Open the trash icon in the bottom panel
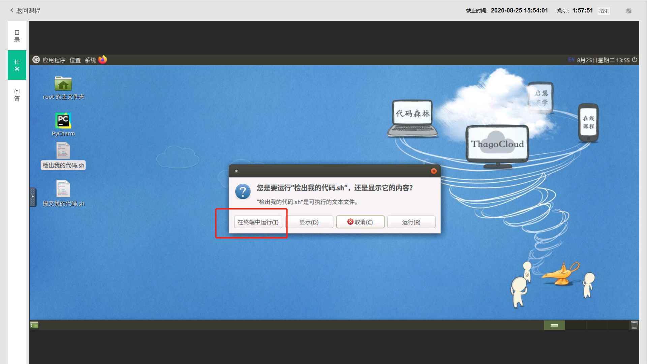The width and height of the screenshot is (647, 364). point(634,325)
